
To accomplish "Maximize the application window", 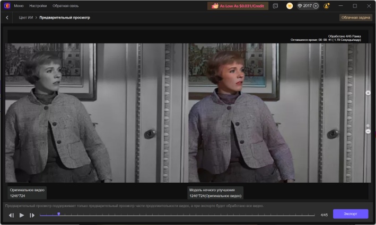I will [x=355, y=6].
